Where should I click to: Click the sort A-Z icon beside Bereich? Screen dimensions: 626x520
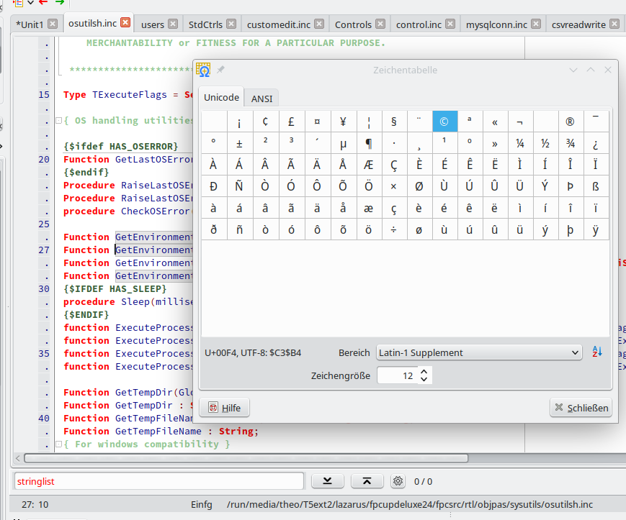(x=597, y=352)
